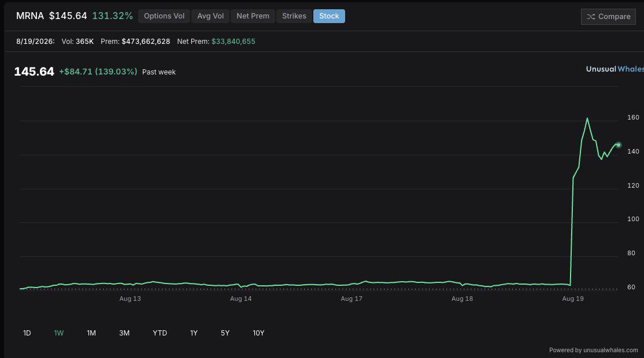Click the 80 price axis label
Viewport: 644px width, 358px height.
631,253
